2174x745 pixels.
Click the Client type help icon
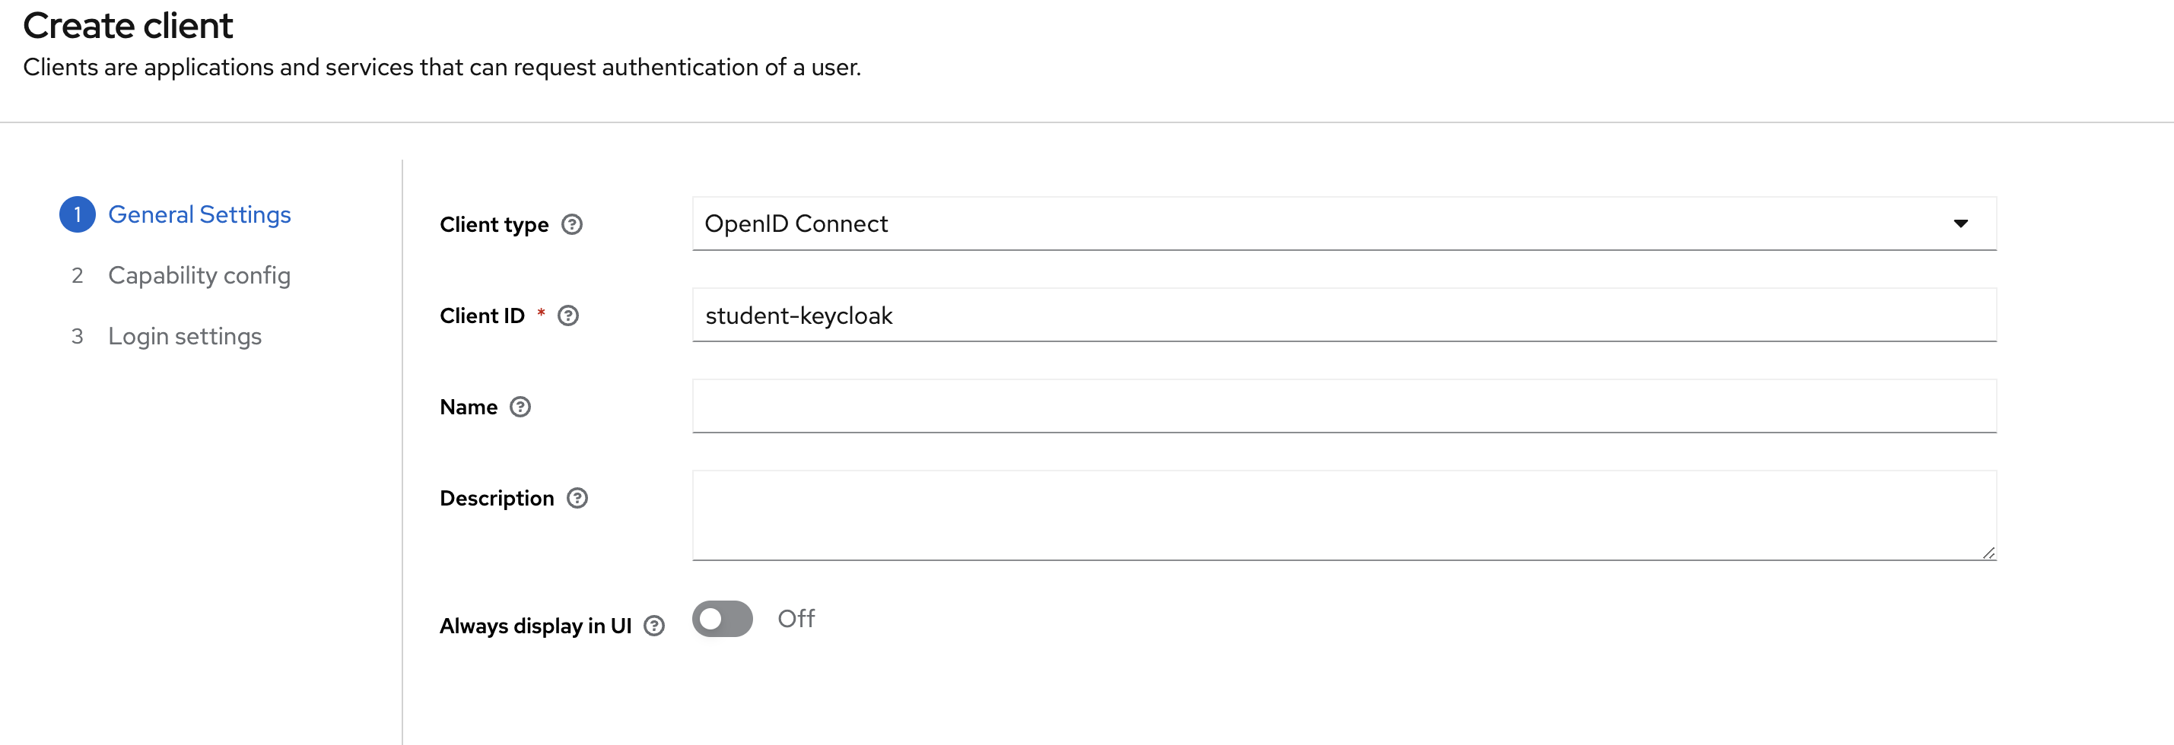[x=571, y=224]
